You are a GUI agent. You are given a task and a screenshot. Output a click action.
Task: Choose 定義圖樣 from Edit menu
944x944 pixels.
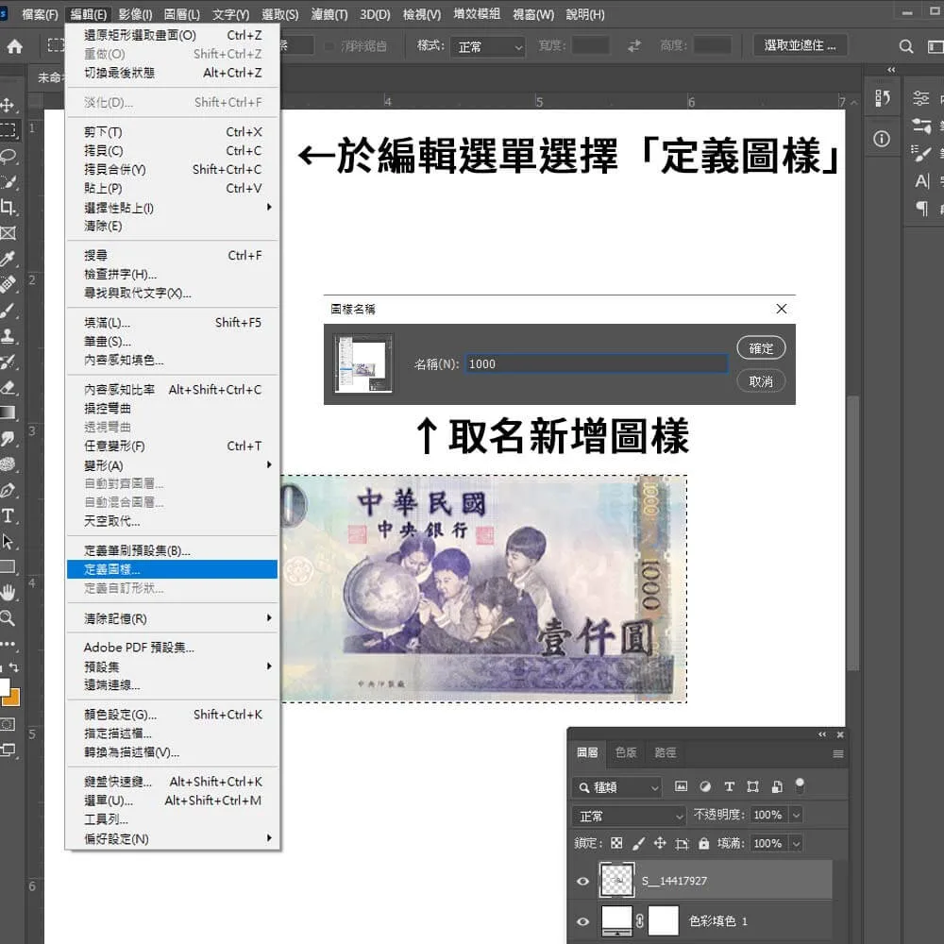(x=172, y=569)
